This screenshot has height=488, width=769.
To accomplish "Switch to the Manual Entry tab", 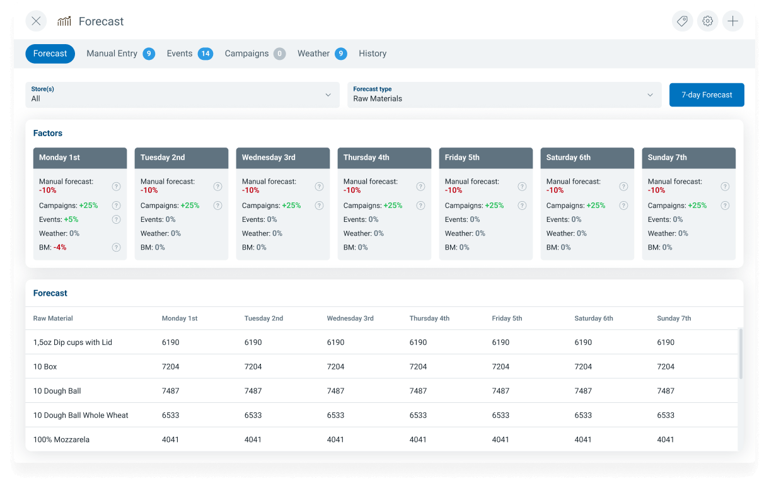I will pyautogui.click(x=120, y=54).
